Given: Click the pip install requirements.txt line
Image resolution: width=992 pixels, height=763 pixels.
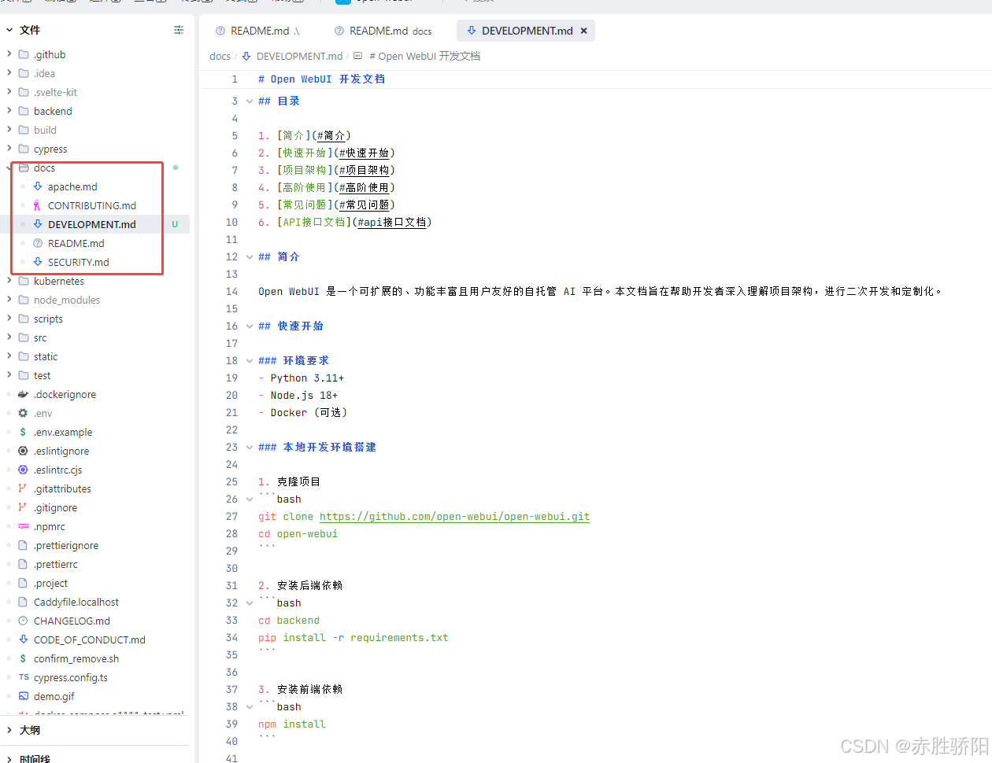Looking at the screenshot, I should [x=353, y=638].
